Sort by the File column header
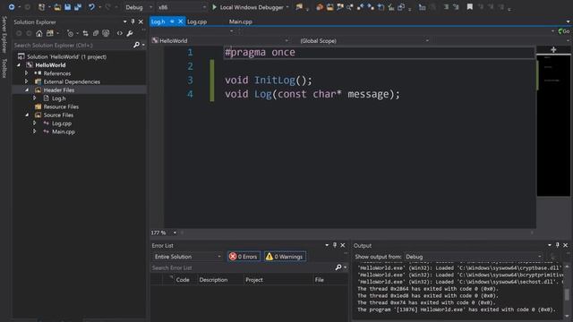The image size is (573, 322). coord(320,280)
